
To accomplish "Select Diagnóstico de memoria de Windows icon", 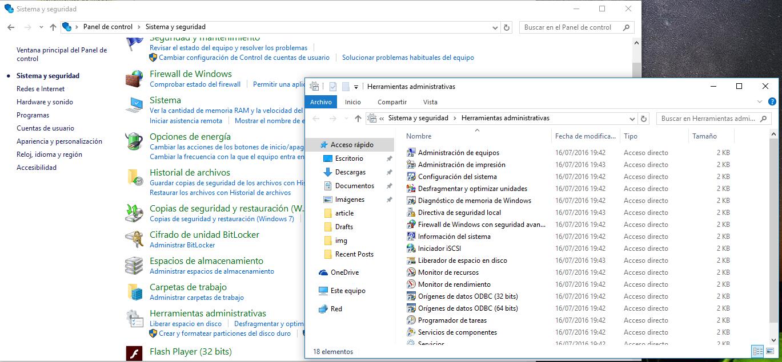I will coord(411,200).
